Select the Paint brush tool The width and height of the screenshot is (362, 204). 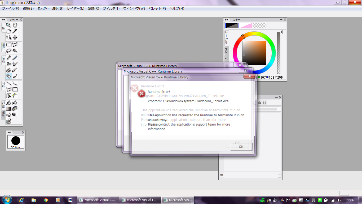(15, 70)
